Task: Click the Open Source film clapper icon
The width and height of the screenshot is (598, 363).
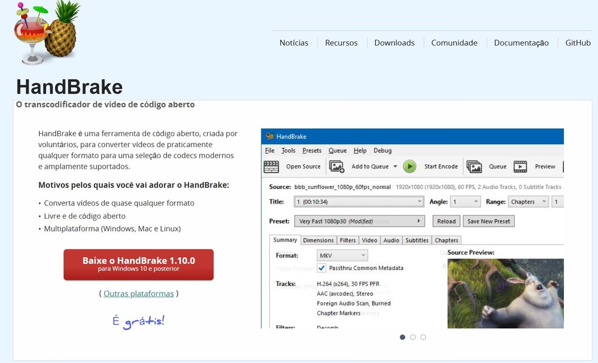Action: click(x=271, y=167)
